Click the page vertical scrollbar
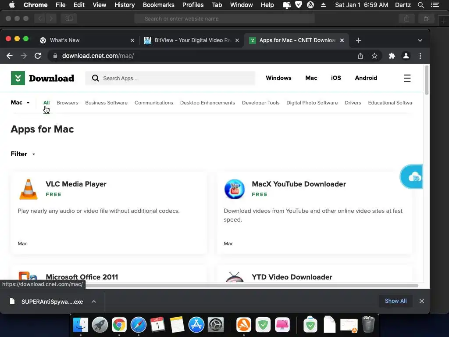 click(x=426, y=80)
